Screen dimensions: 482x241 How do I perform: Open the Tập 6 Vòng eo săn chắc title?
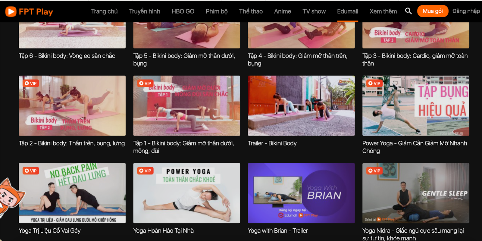67,56
